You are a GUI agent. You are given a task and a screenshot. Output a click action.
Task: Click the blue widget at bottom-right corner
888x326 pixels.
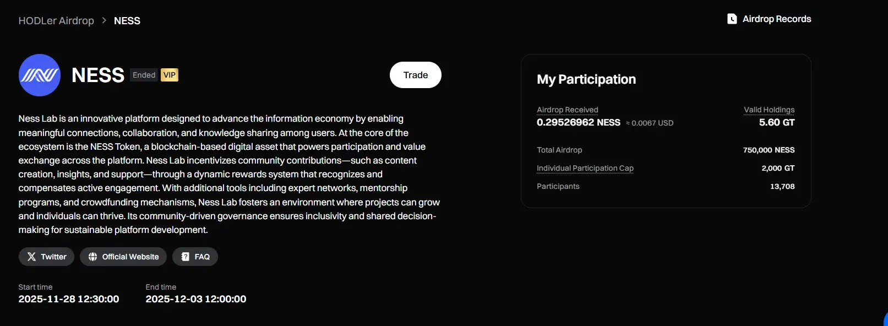[x=885, y=320]
